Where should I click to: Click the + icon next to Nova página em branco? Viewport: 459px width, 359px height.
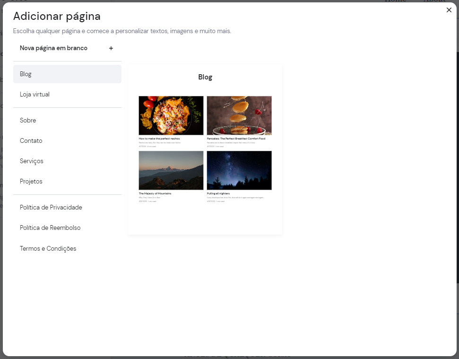pos(111,48)
